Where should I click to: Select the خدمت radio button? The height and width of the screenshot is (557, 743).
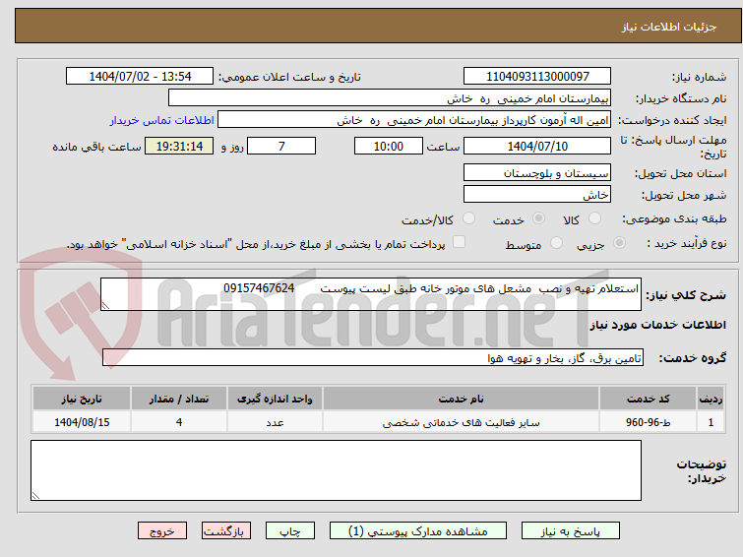538,218
